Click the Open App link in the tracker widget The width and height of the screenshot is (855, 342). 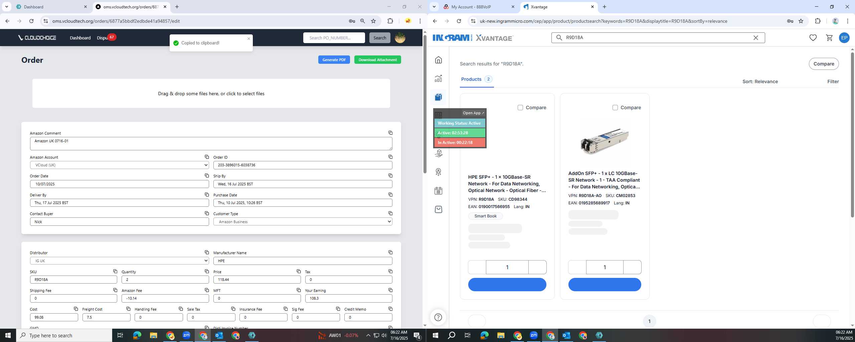tap(473, 113)
